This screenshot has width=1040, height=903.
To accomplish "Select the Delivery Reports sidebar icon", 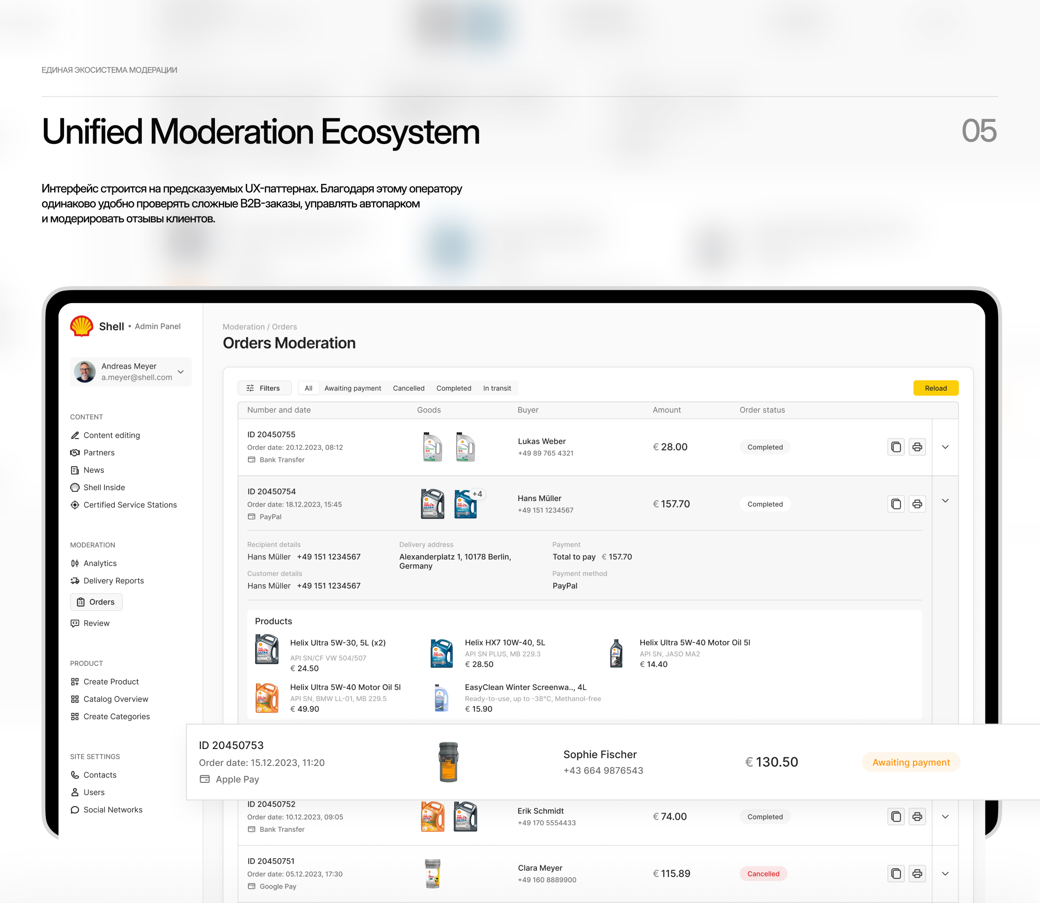I will pos(75,580).
